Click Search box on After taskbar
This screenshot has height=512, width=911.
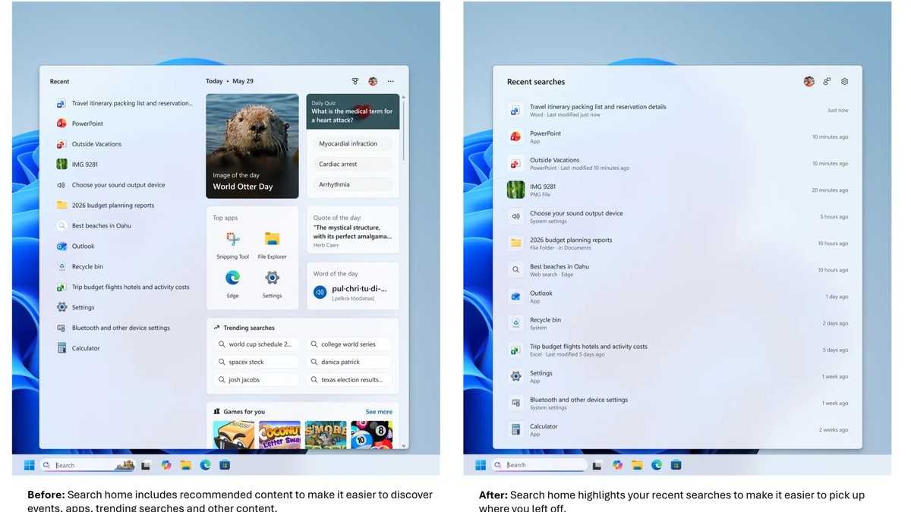(538, 465)
